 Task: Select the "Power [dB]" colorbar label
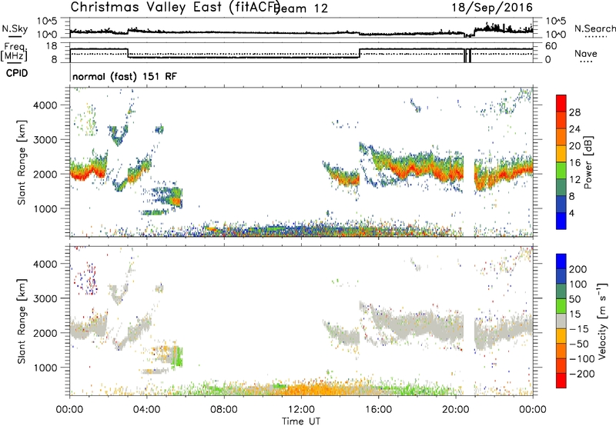tap(588, 162)
